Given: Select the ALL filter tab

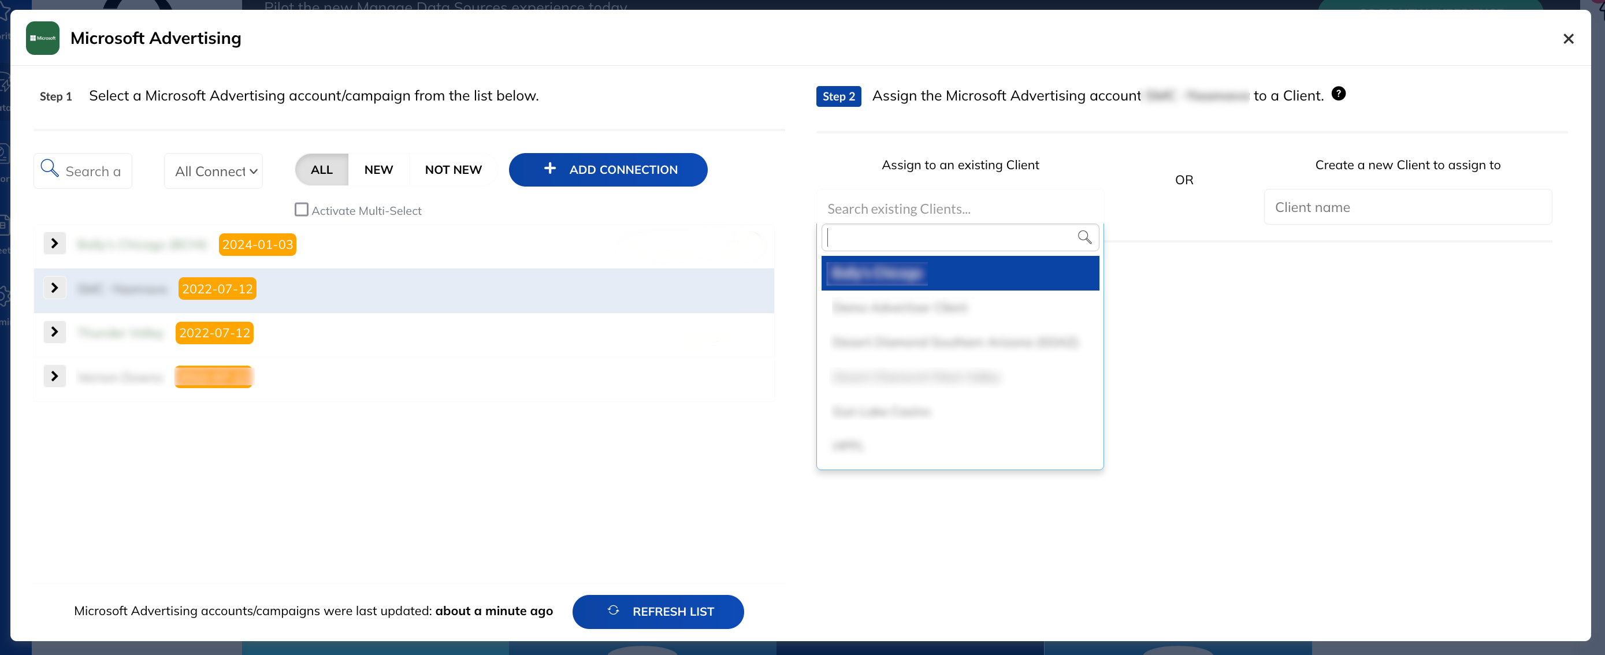Looking at the screenshot, I should point(321,170).
